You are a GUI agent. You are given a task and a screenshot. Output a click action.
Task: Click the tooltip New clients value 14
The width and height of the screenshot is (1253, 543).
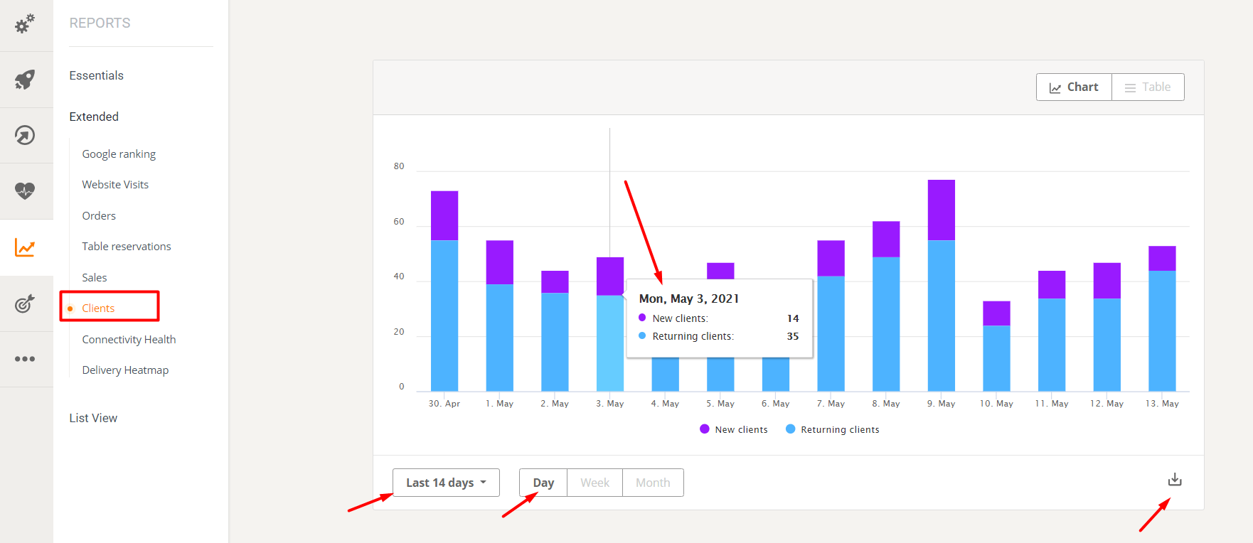(793, 318)
